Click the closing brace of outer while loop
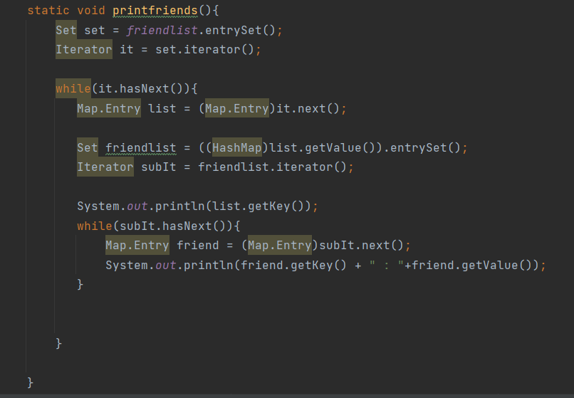Viewport: 574px width, 398px height. point(59,343)
